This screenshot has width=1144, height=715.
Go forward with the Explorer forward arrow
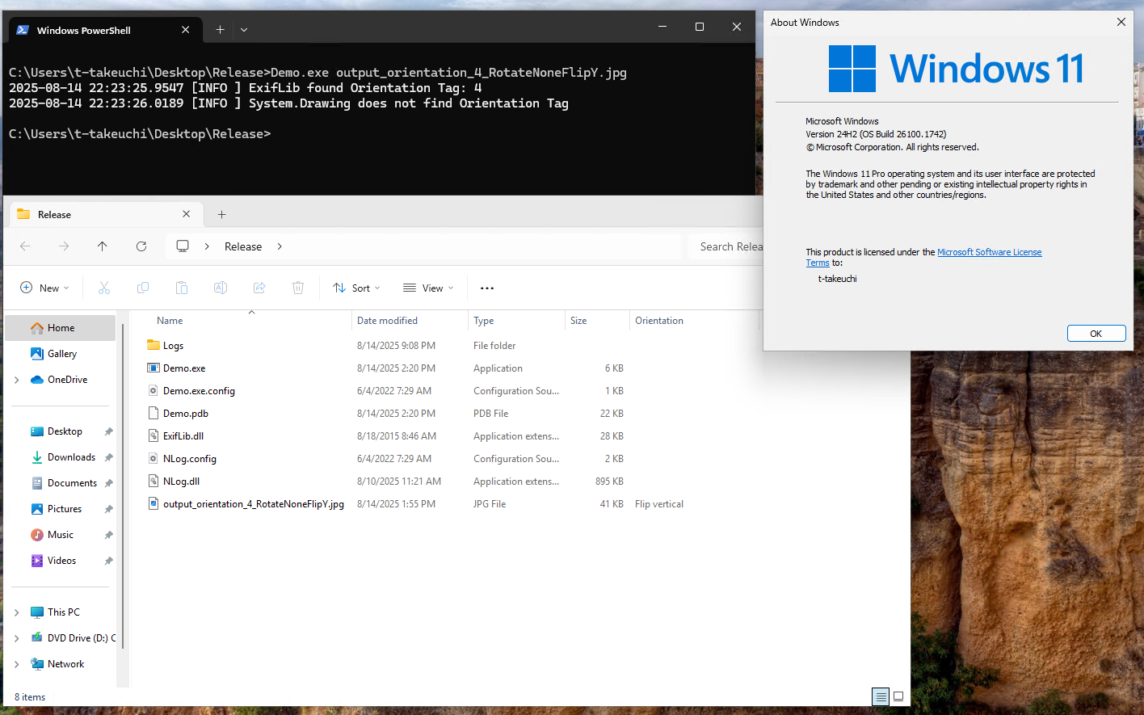tap(64, 246)
